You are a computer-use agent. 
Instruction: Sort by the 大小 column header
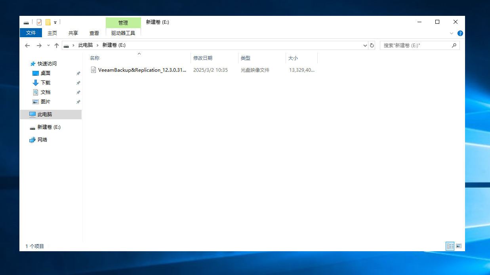coord(293,58)
